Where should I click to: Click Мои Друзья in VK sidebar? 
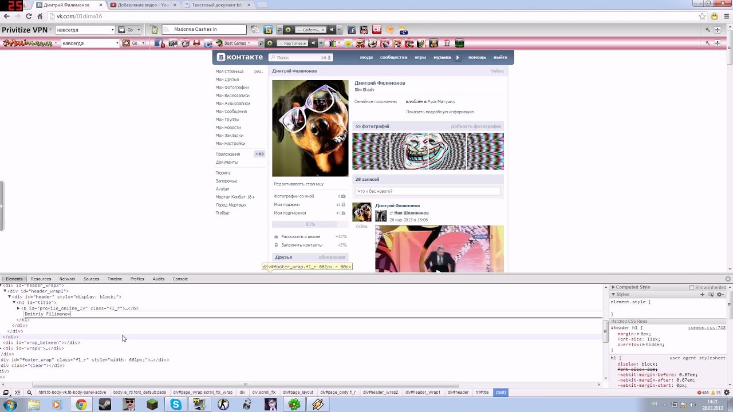[x=227, y=80]
